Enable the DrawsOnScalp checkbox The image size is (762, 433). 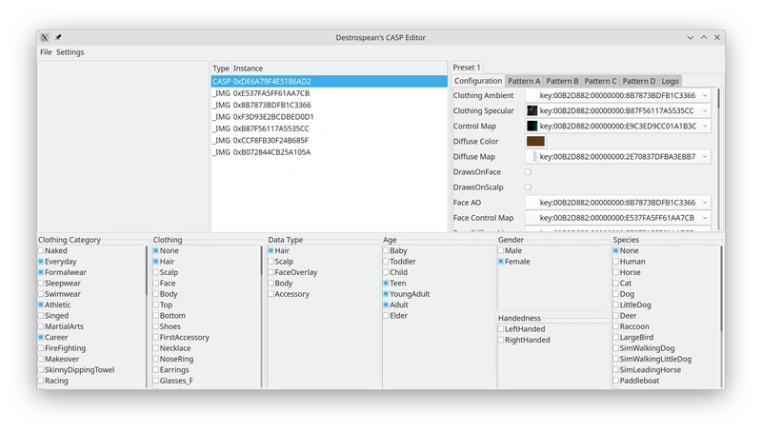pyautogui.click(x=529, y=187)
